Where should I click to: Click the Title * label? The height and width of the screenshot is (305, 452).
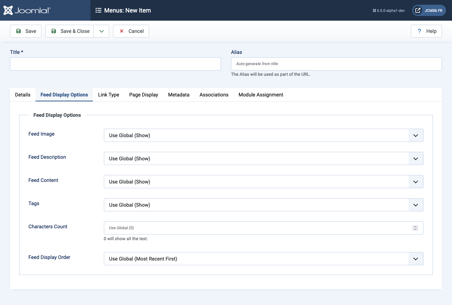click(x=17, y=52)
